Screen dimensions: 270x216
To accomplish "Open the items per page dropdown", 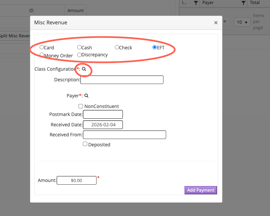I will (x=242, y=22).
